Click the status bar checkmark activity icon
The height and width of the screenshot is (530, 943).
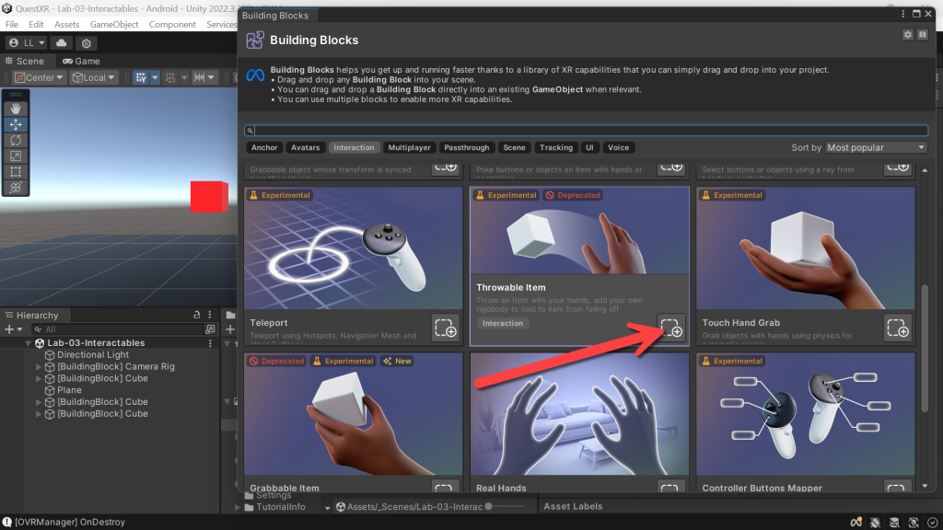coord(932,523)
